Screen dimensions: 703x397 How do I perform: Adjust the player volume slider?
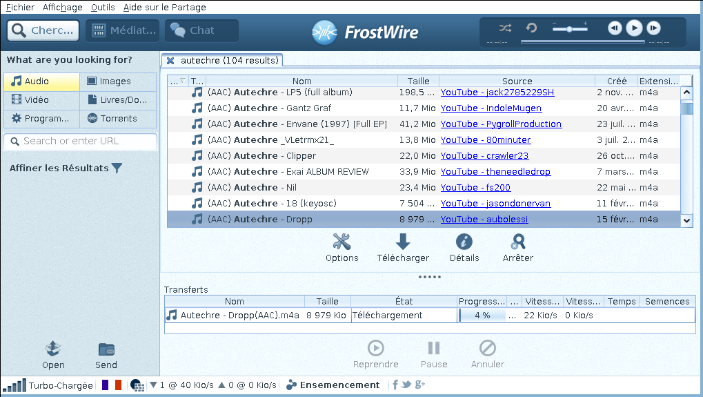(569, 29)
